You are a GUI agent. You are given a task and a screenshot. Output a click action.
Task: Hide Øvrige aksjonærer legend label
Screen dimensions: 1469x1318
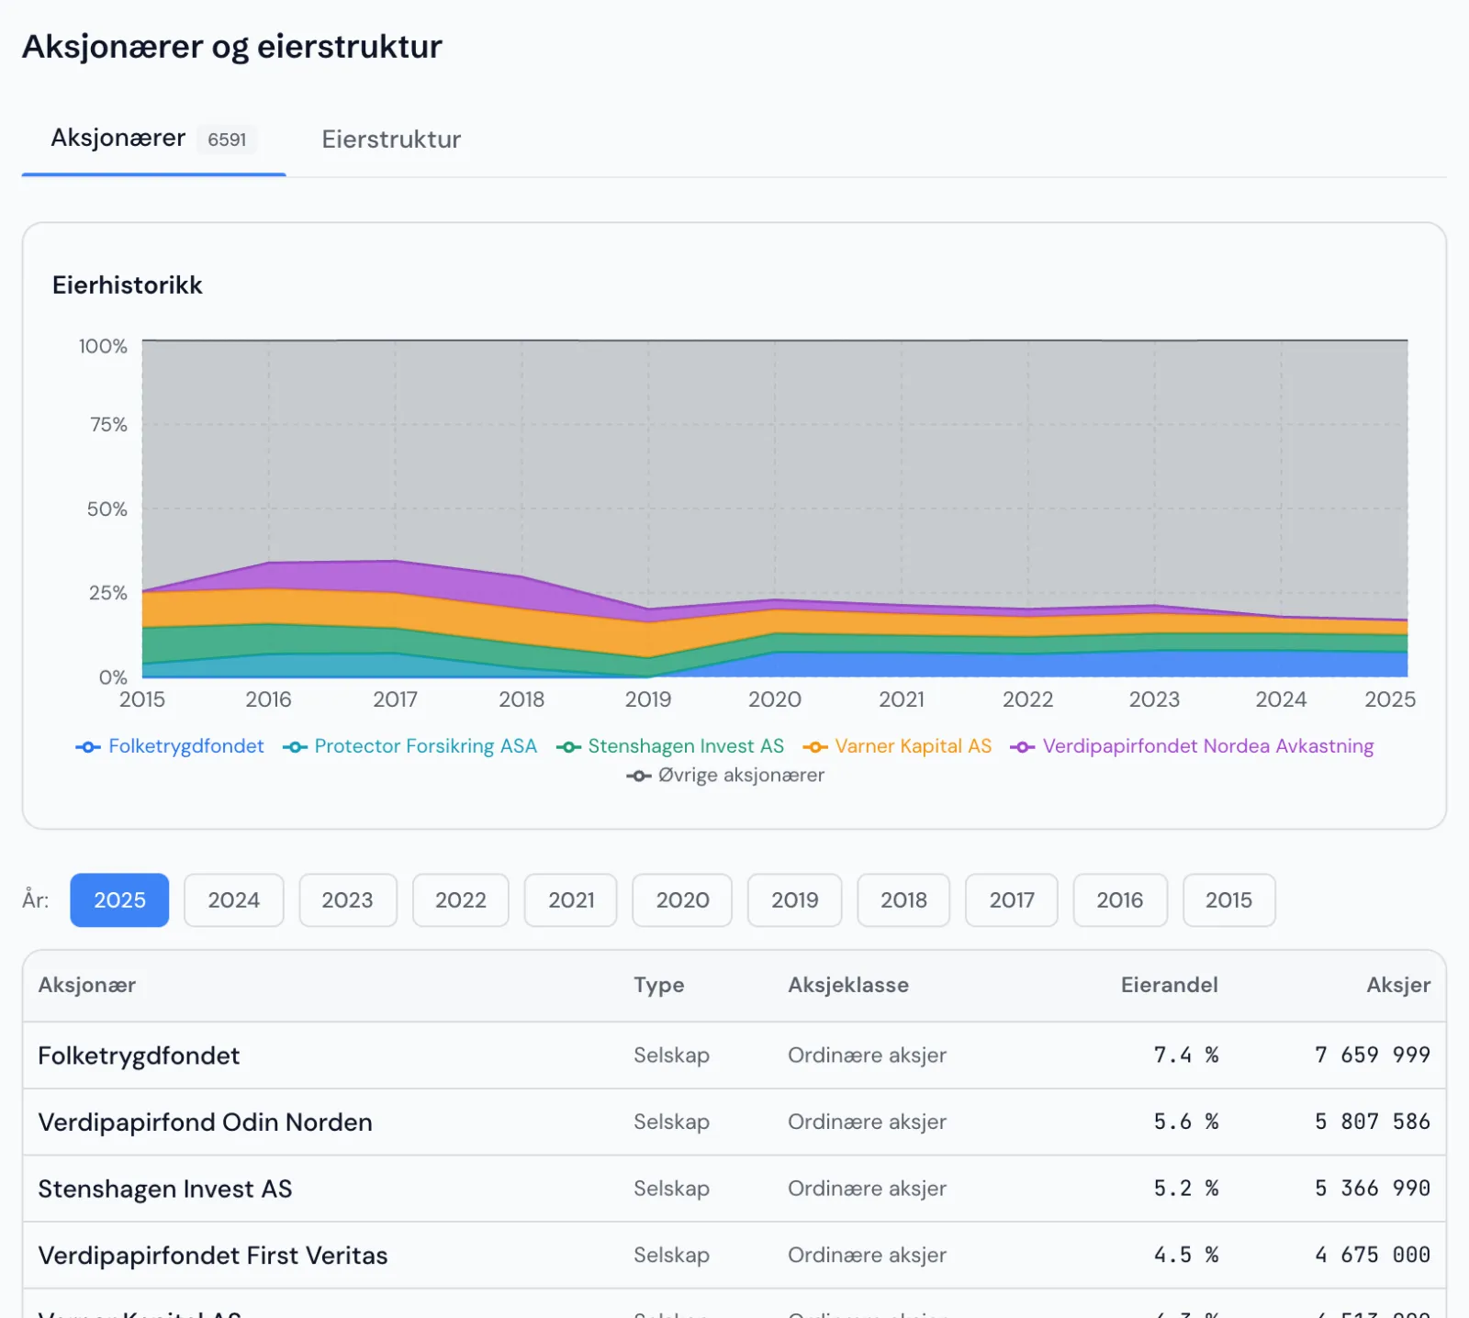741,776
